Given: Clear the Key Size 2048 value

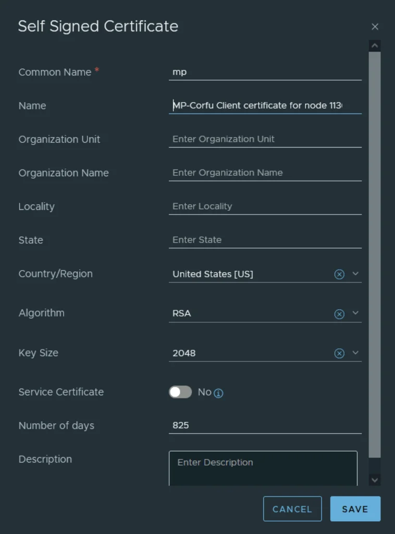Looking at the screenshot, I should pyautogui.click(x=339, y=353).
